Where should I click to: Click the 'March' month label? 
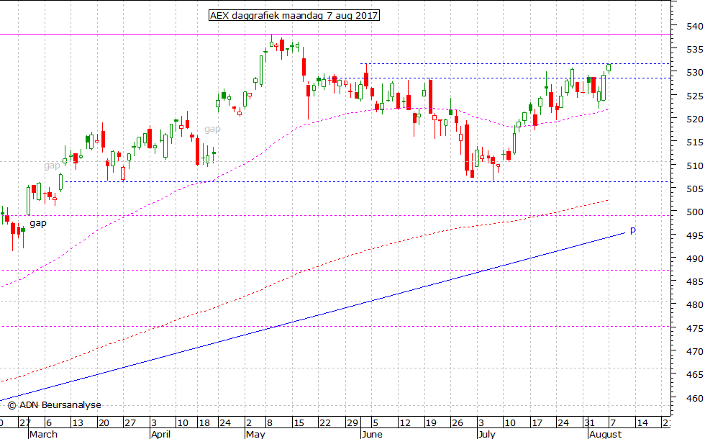(x=44, y=434)
